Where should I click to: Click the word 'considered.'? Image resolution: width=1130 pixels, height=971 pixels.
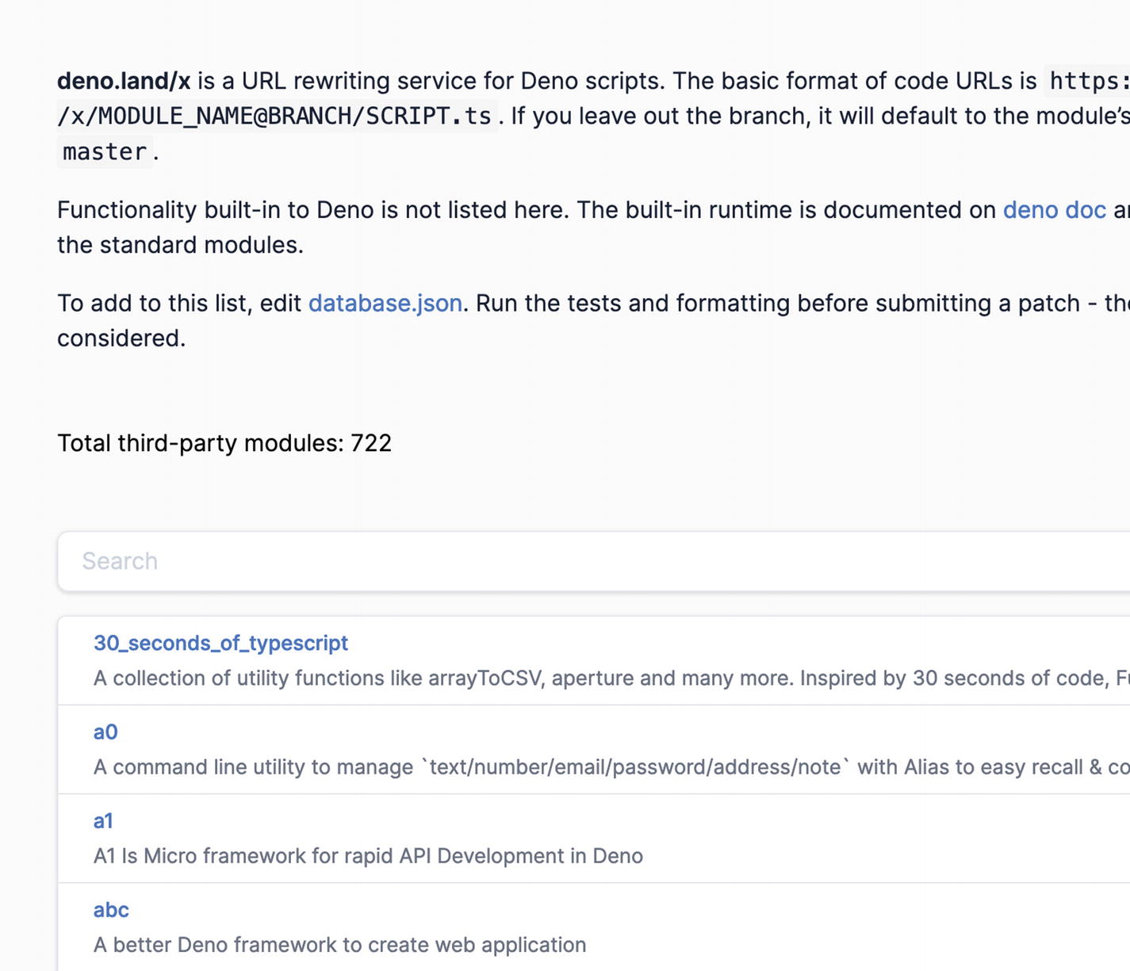click(121, 338)
